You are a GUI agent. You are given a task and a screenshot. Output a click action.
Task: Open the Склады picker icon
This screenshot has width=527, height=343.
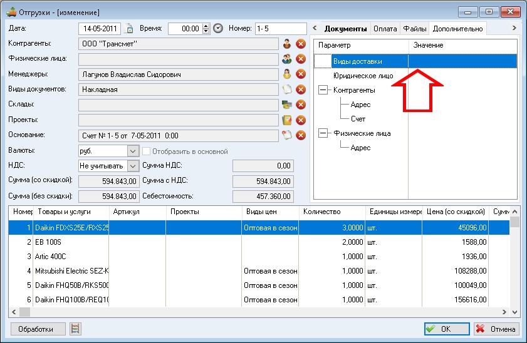tap(287, 105)
